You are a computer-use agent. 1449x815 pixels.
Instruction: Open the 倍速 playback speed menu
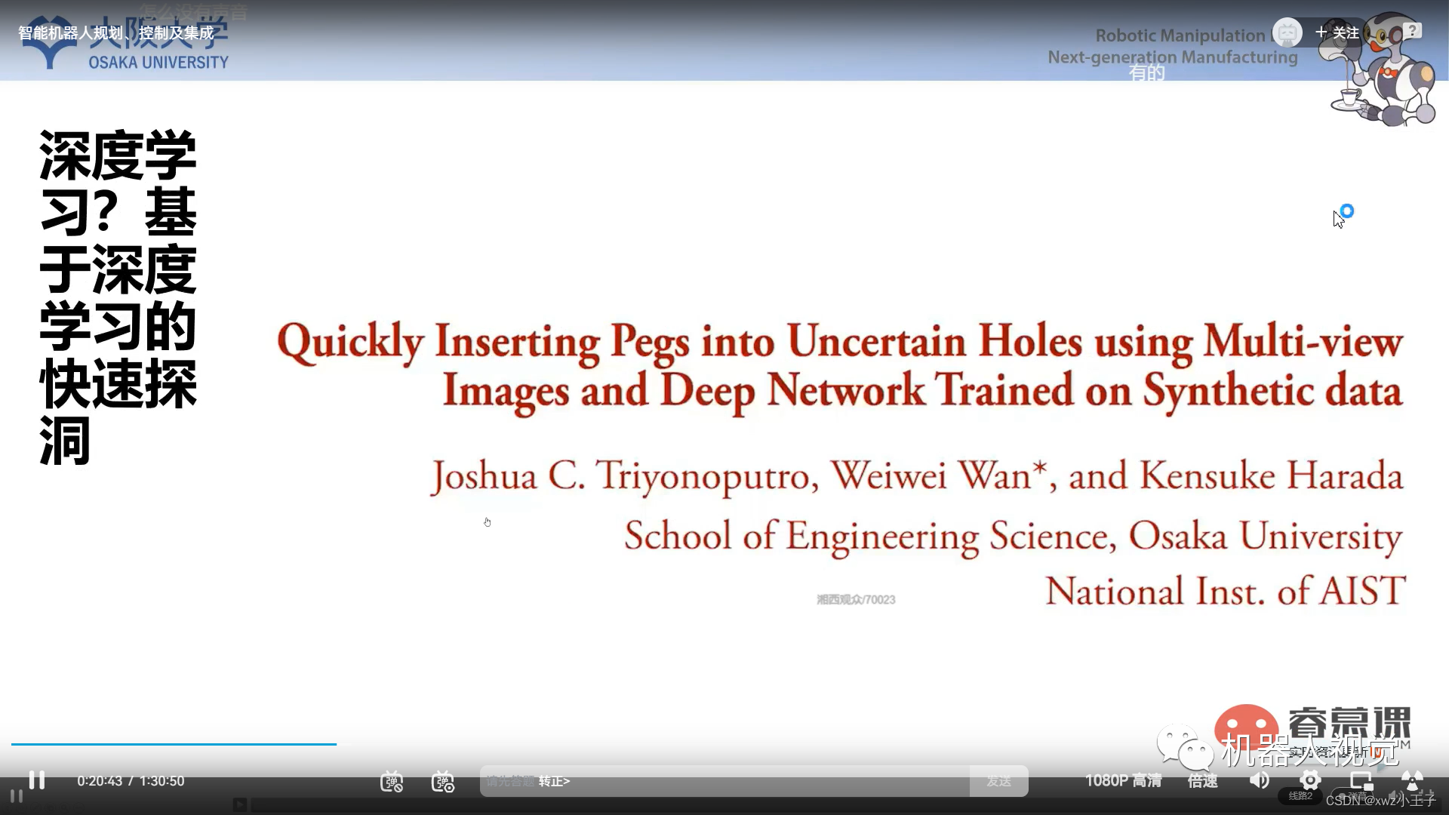pyautogui.click(x=1202, y=780)
